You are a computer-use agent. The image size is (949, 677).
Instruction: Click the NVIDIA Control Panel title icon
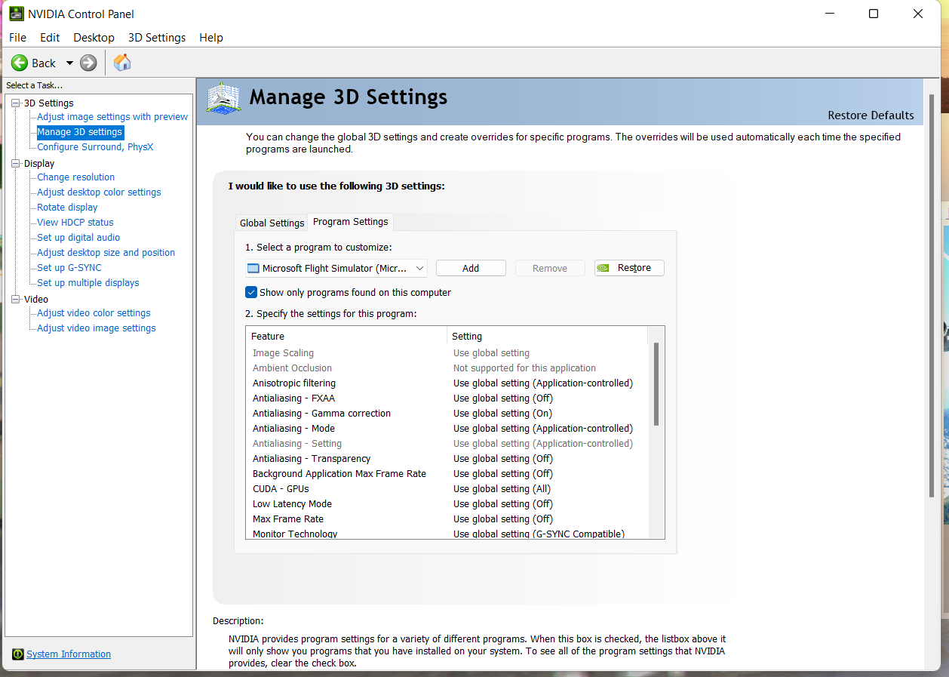tap(16, 14)
